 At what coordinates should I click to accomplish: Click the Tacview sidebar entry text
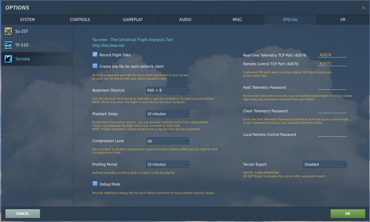point(23,59)
